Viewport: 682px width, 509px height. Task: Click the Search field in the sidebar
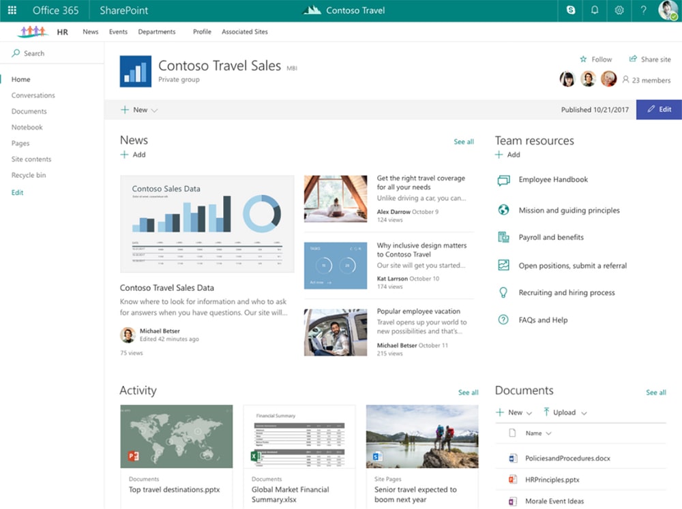(x=53, y=53)
